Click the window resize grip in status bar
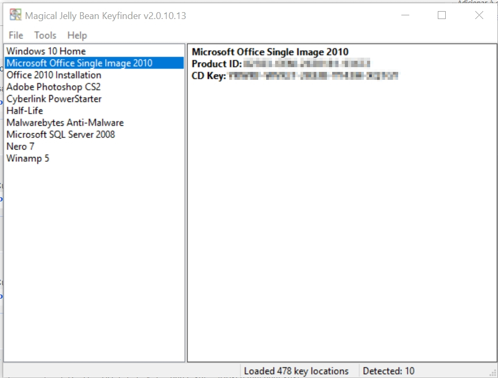The image size is (498, 378). point(493,374)
